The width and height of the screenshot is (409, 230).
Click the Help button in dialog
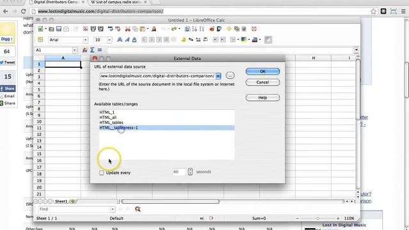pos(263,98)
